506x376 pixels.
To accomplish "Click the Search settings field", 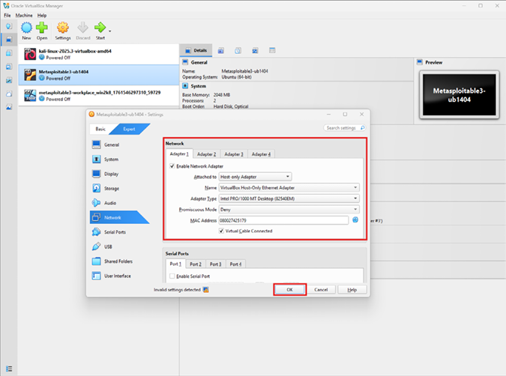I will 344,128.
